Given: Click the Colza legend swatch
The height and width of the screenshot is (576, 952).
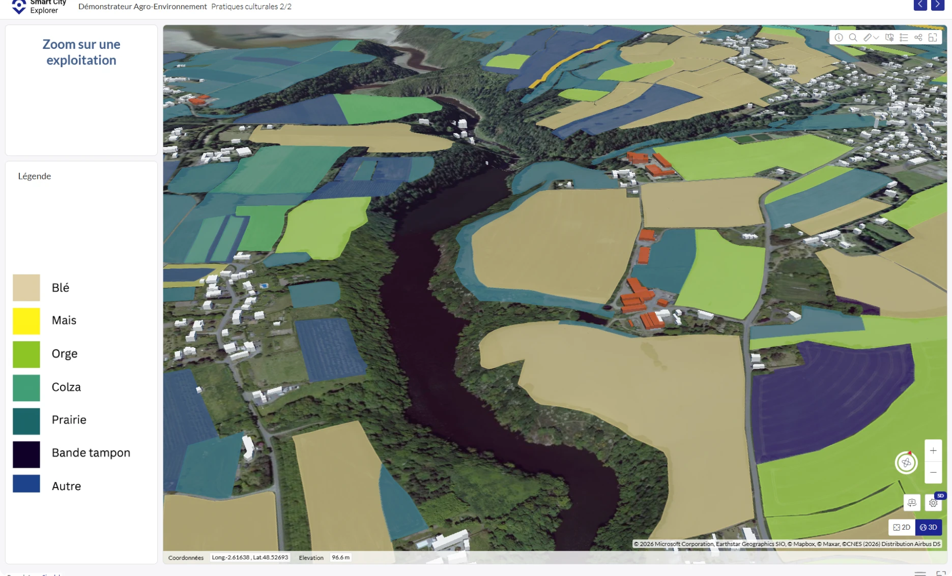Looking at the screenshot, I should 26,387.
